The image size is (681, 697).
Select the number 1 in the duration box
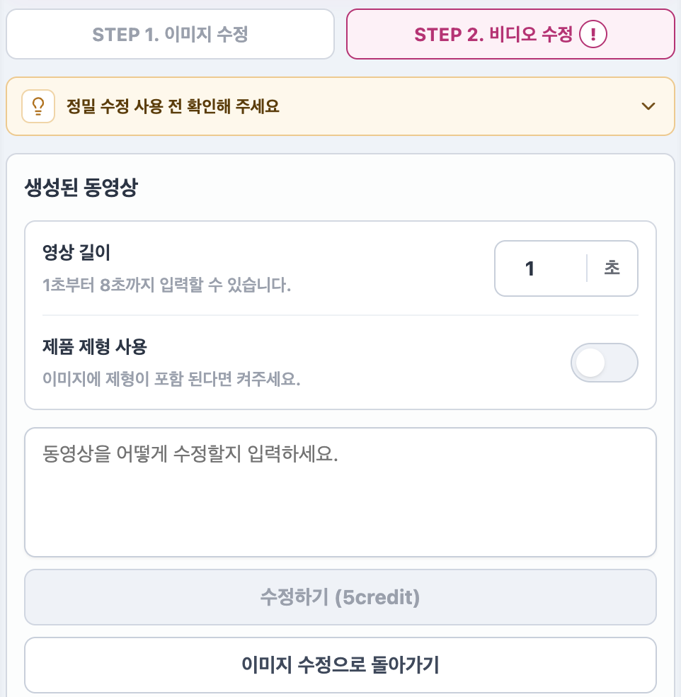coord(530,268)
